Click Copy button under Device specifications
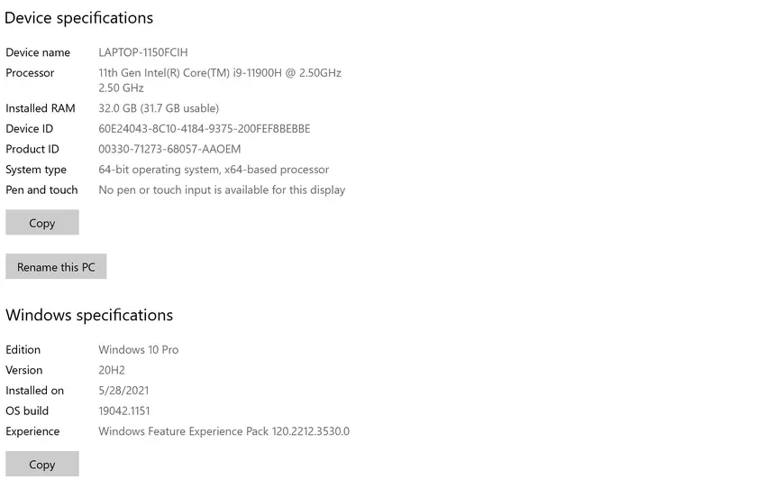The image size is (766, 480). pos(42,223)
